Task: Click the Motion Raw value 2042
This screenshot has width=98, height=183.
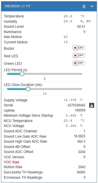Action: (x=82, y=167)
